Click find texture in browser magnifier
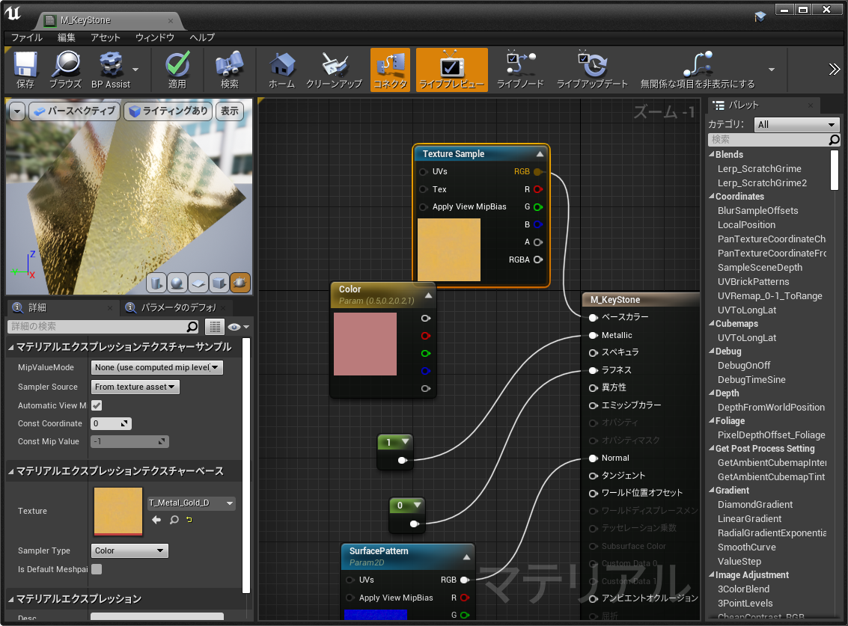 (174, 520)
